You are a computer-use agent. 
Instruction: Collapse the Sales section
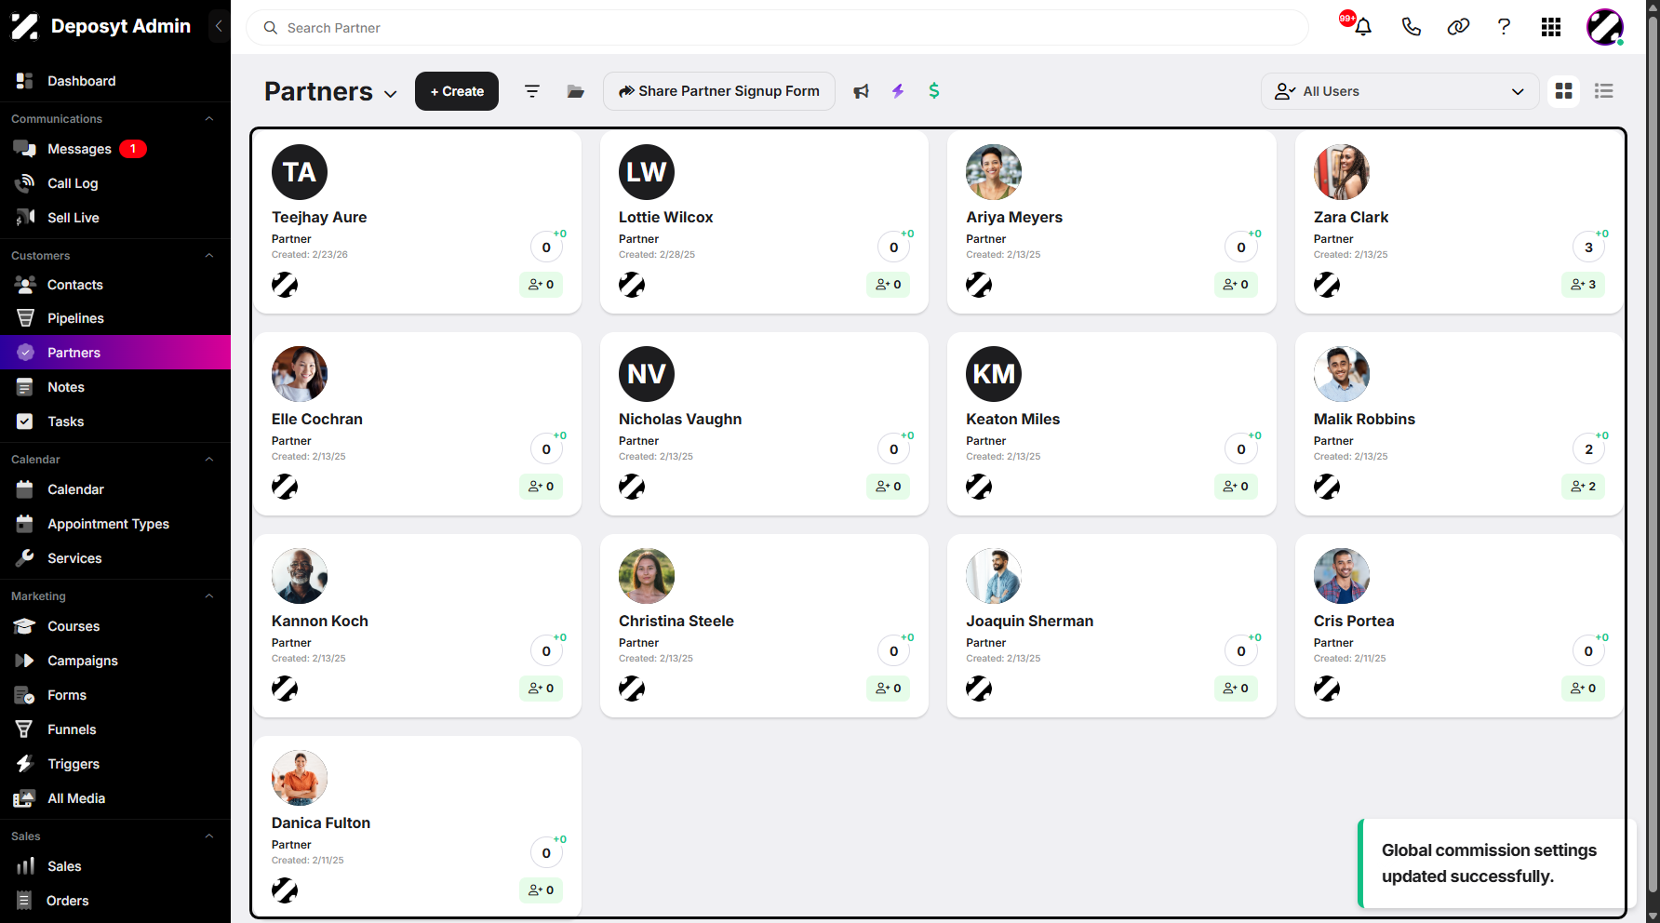pyautogui.click(x=209, y=836)
